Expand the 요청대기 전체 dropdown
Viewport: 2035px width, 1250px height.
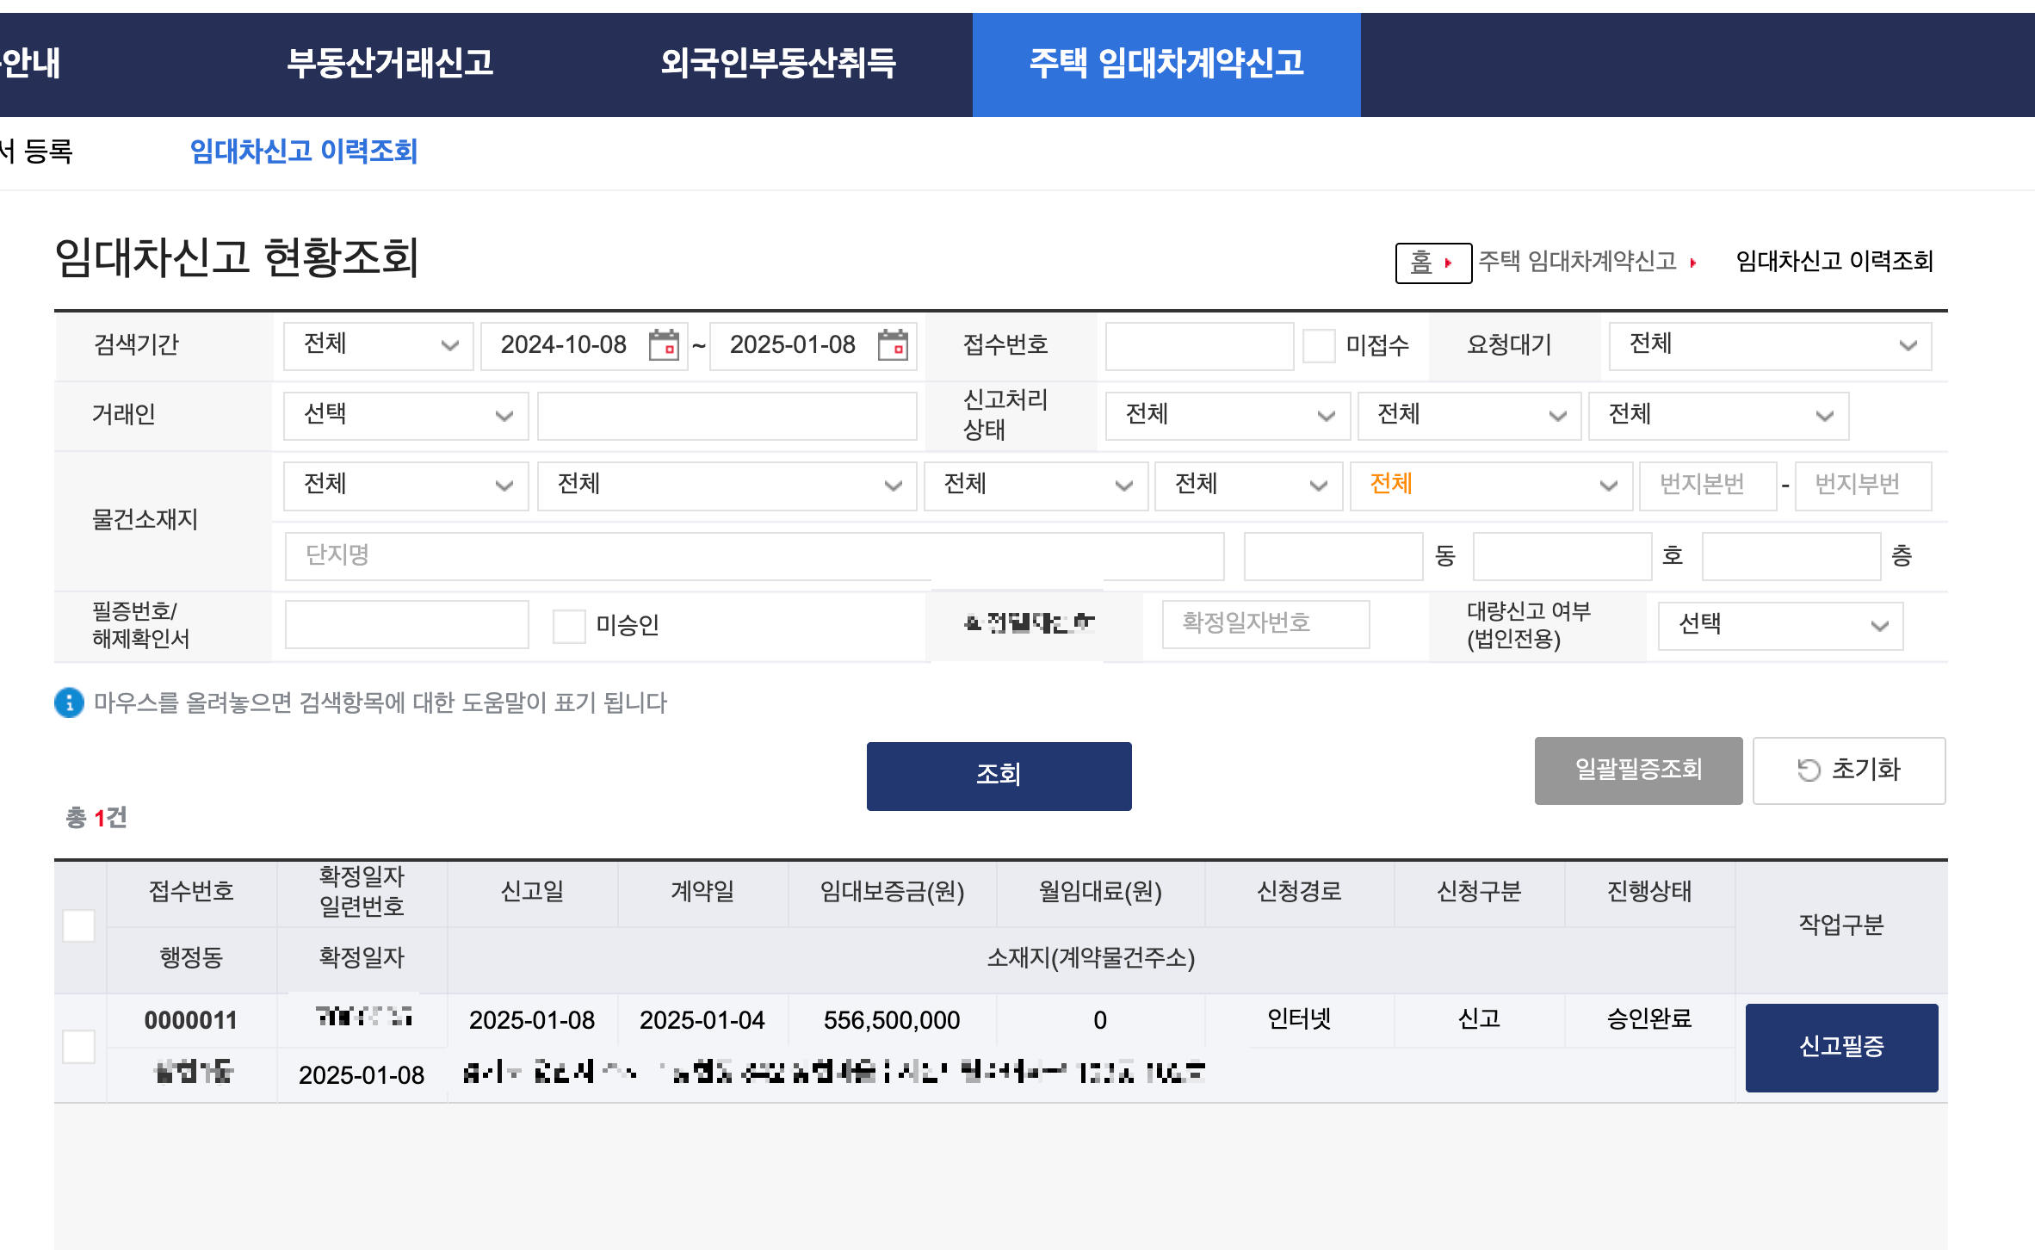pyautogui.click(x=1770, y=345)
